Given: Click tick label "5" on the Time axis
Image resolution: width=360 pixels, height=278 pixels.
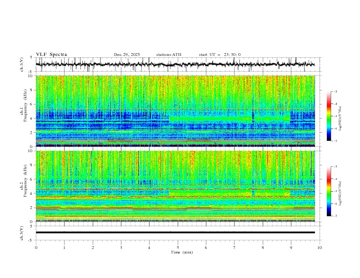Looking at the screenshot, I should [x=178, y=248].
